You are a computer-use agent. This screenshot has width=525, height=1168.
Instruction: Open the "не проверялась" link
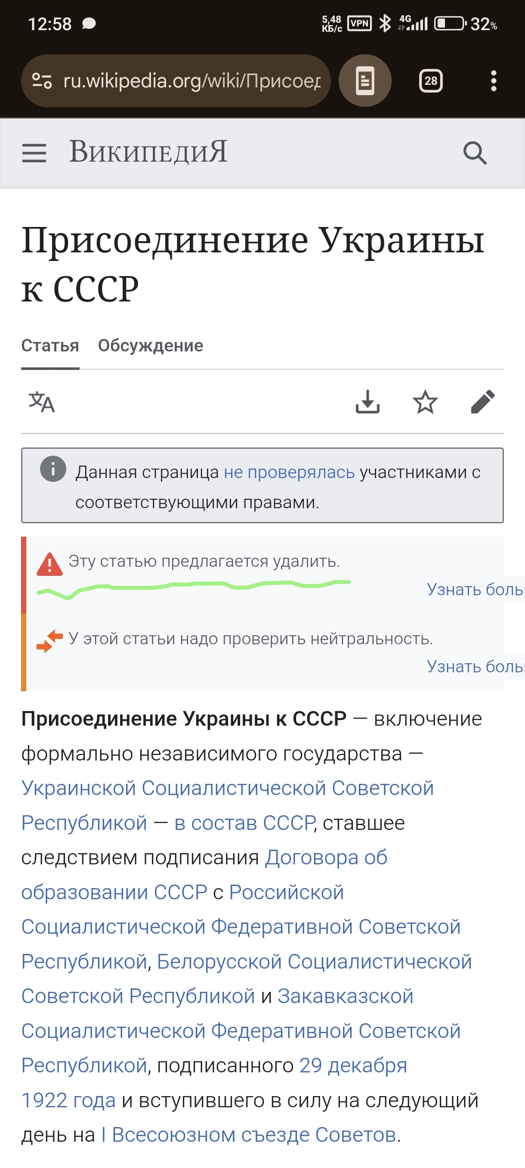289,472
